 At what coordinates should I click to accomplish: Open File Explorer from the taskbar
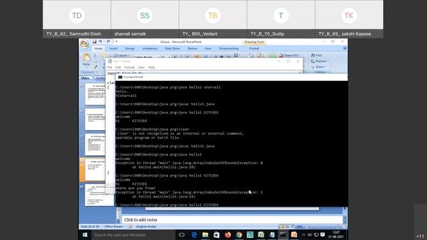coord(205,235)
